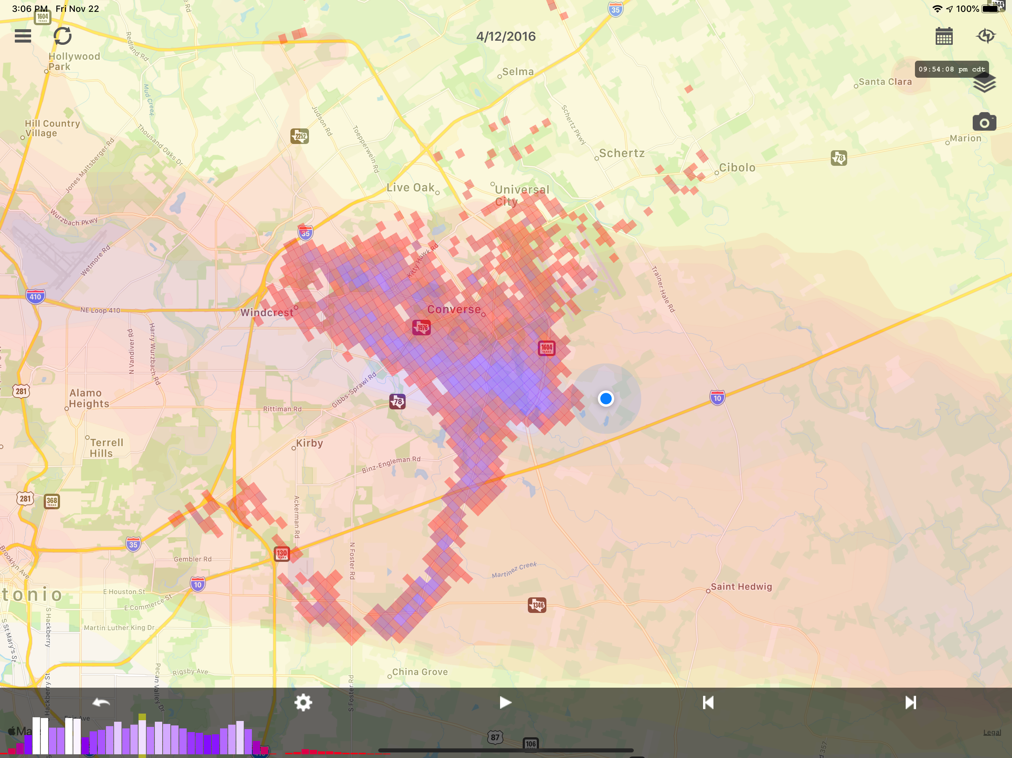1012x758 pixels.
Task: Tap the Schertz city label
Action: point(622,153)
